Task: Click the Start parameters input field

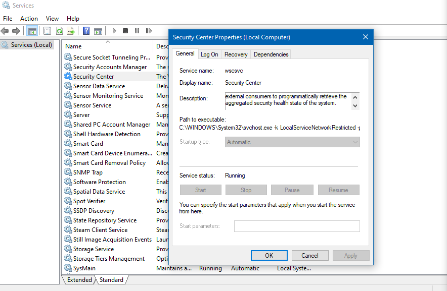Action: [x=297, y=226]
